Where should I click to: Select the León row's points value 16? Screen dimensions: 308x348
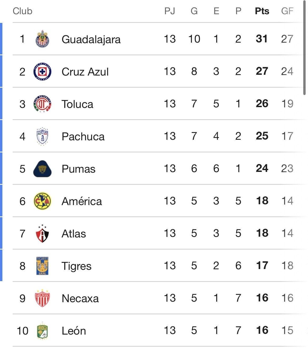pyautogui.click(x=262, y=330)
